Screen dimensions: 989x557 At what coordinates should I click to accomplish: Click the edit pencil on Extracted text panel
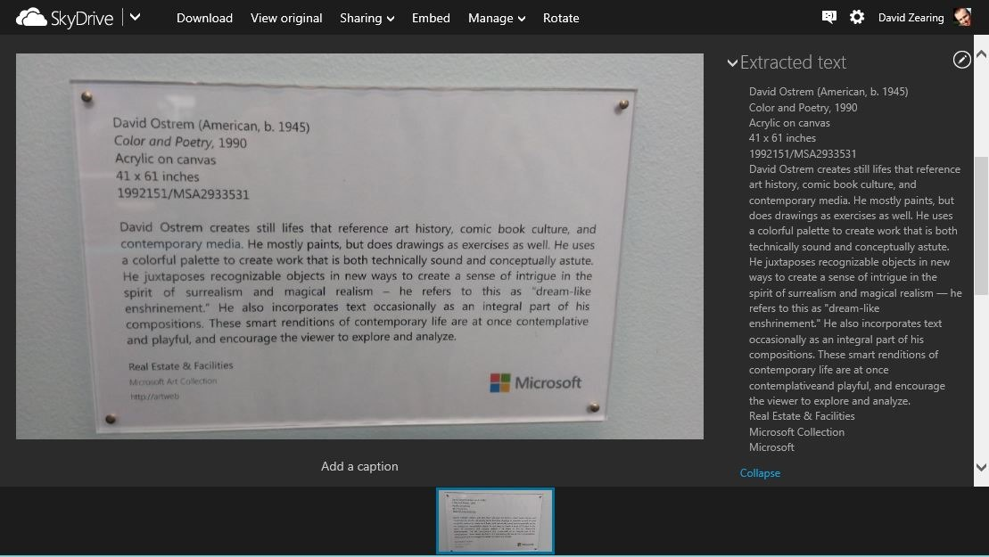click(x=961, y=60)
